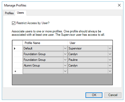The width and height of the screenshot is (125, 102).
Task: Switch to the Profiles tab
Action: [9, 13]
